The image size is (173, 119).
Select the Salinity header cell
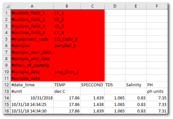[x=136, y=85]
